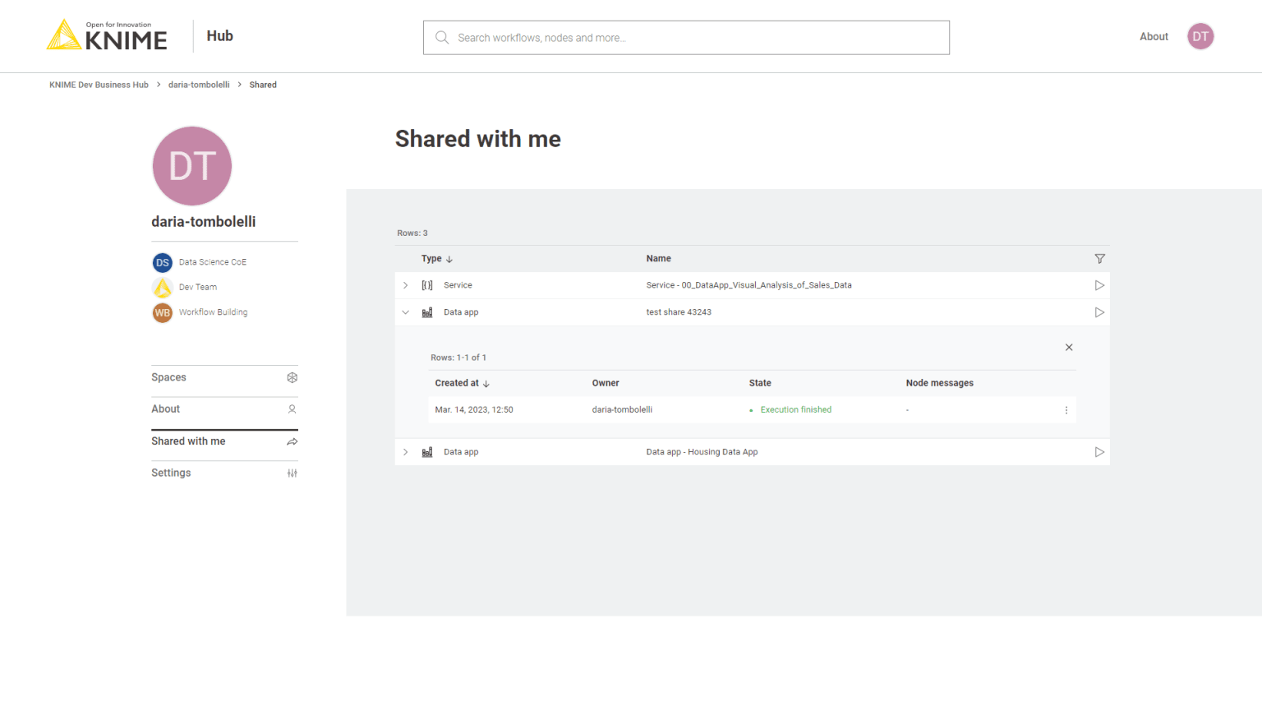Open the Hub home link
The image size is (1262, 711).
[220, 36]
